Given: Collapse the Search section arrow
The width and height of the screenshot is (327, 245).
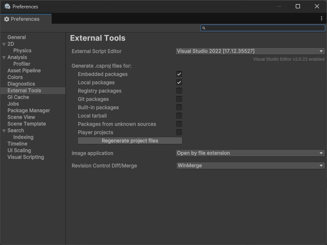Looking at the screenshot, I should click(x=4, y=131).
